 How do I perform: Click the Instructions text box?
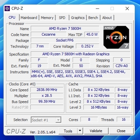80,74
